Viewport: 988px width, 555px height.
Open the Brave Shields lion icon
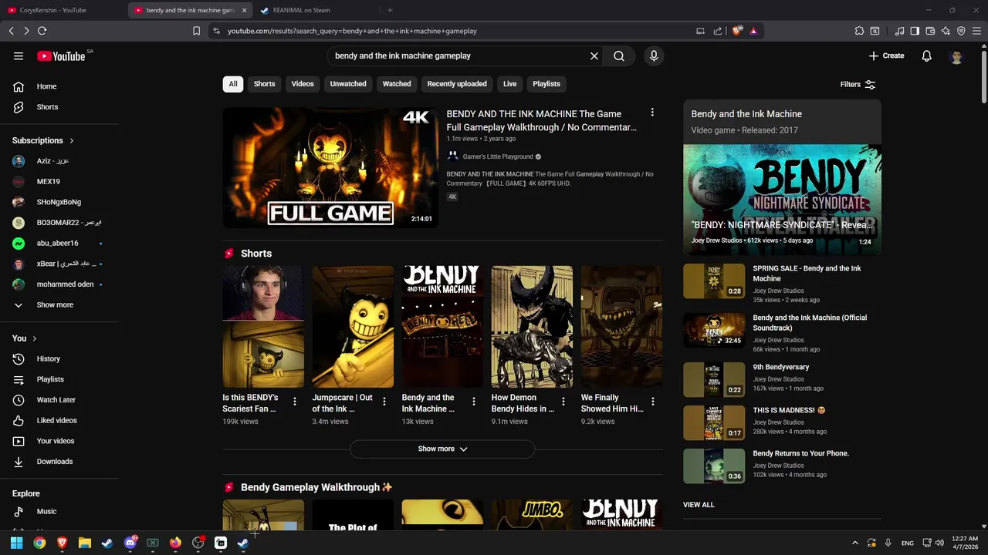(737, 31)
